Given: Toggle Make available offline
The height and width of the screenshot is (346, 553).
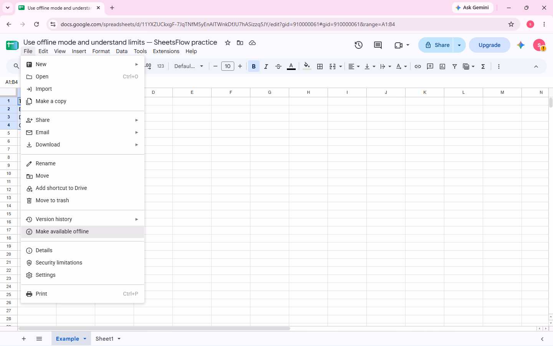Looking at the screenshot, I should 83,231.
